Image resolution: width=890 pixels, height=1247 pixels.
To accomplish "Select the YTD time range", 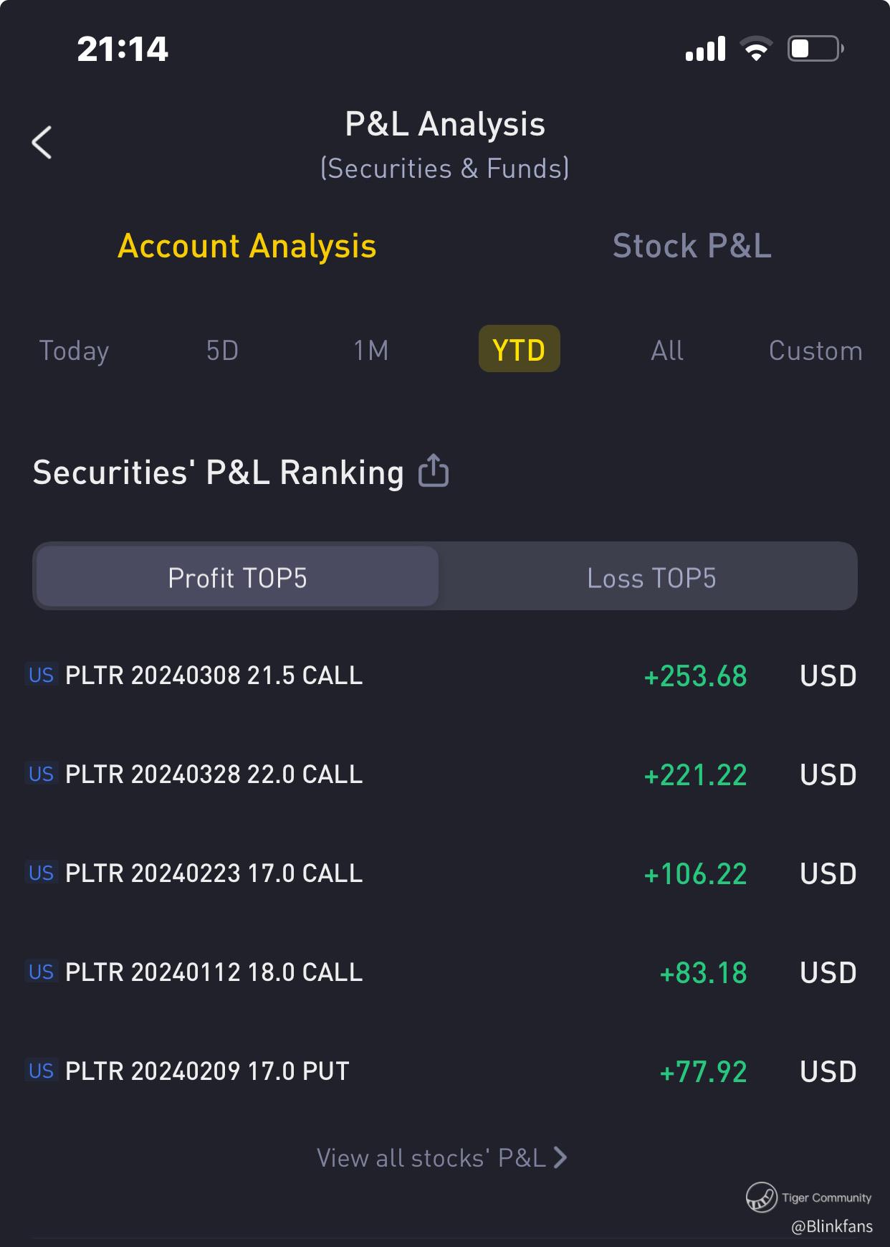I will [x=519, y=350].
